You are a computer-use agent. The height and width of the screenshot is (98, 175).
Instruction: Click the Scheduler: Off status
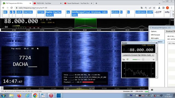point(128,91)
